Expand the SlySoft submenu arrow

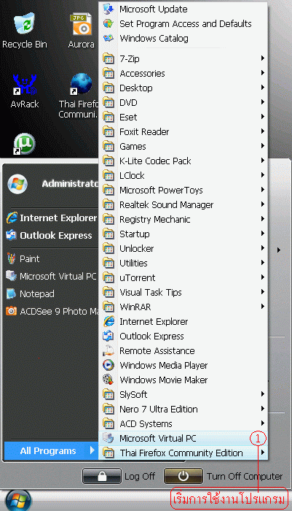pos(262,394)
